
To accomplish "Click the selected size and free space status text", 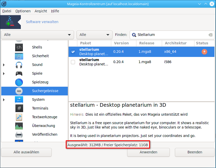I will point(108,145).
